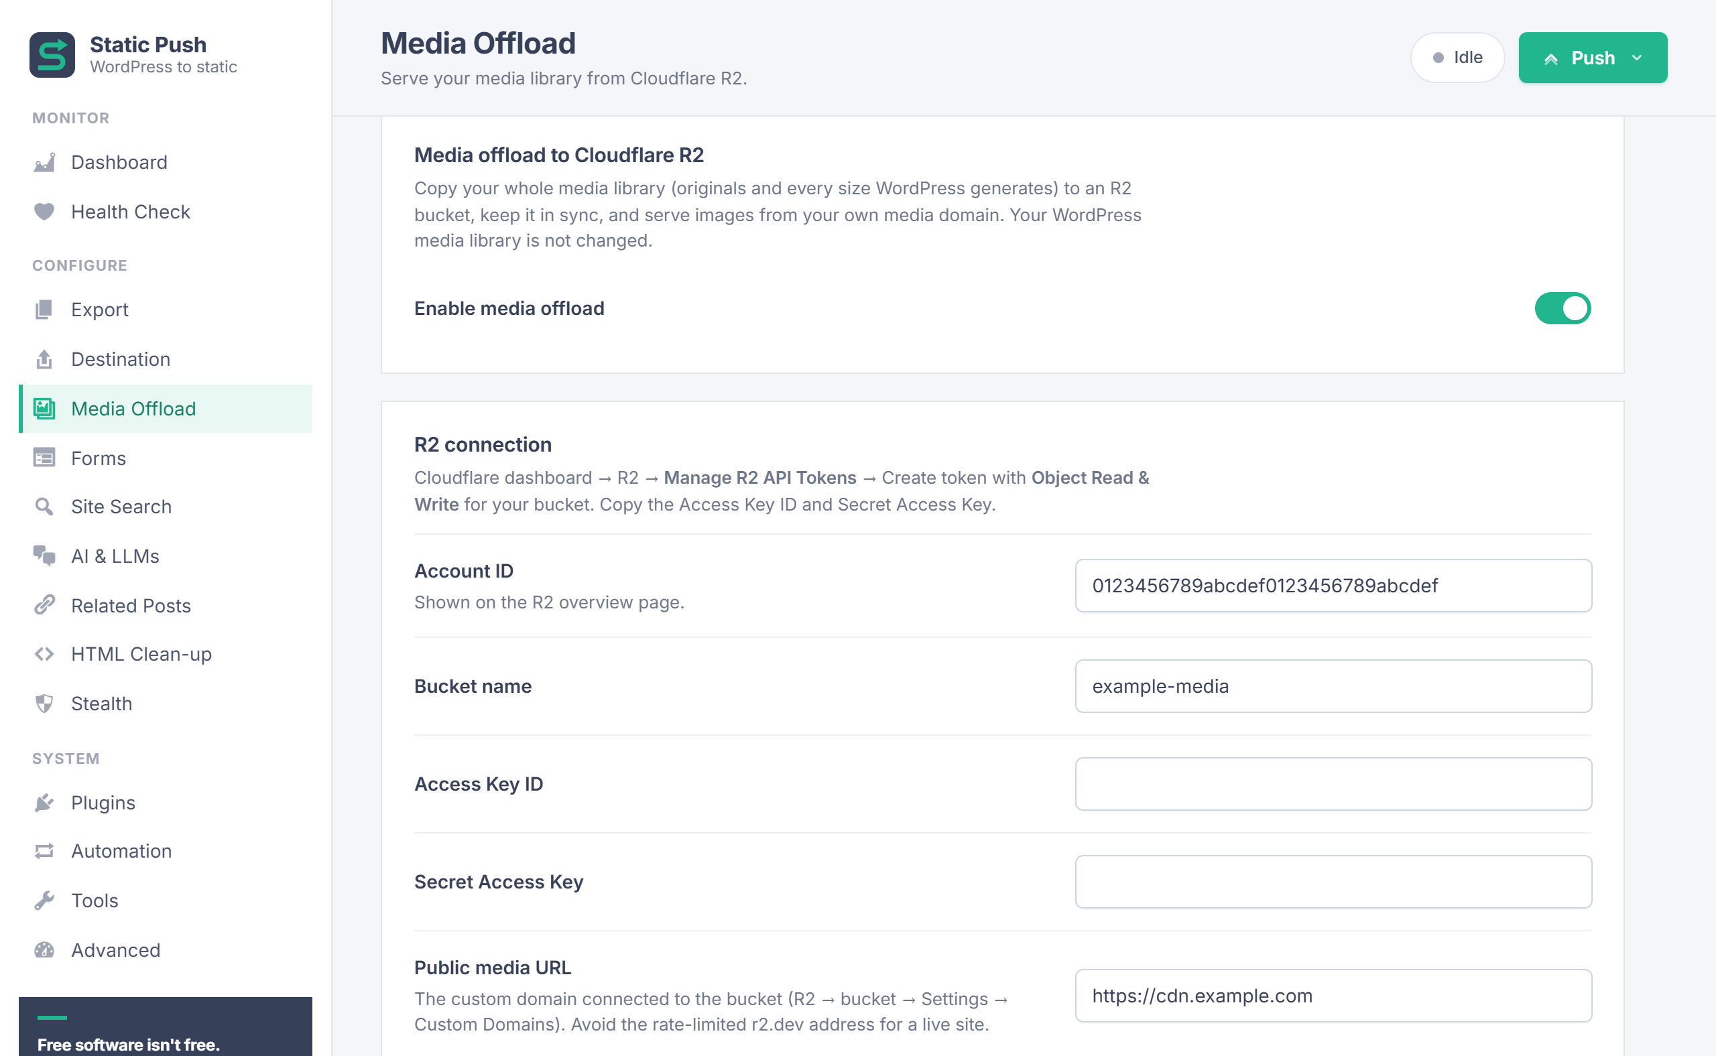Open the Stealth menu label
The width and height of the screenshot is (1716, 1056).
coord(102,704)
